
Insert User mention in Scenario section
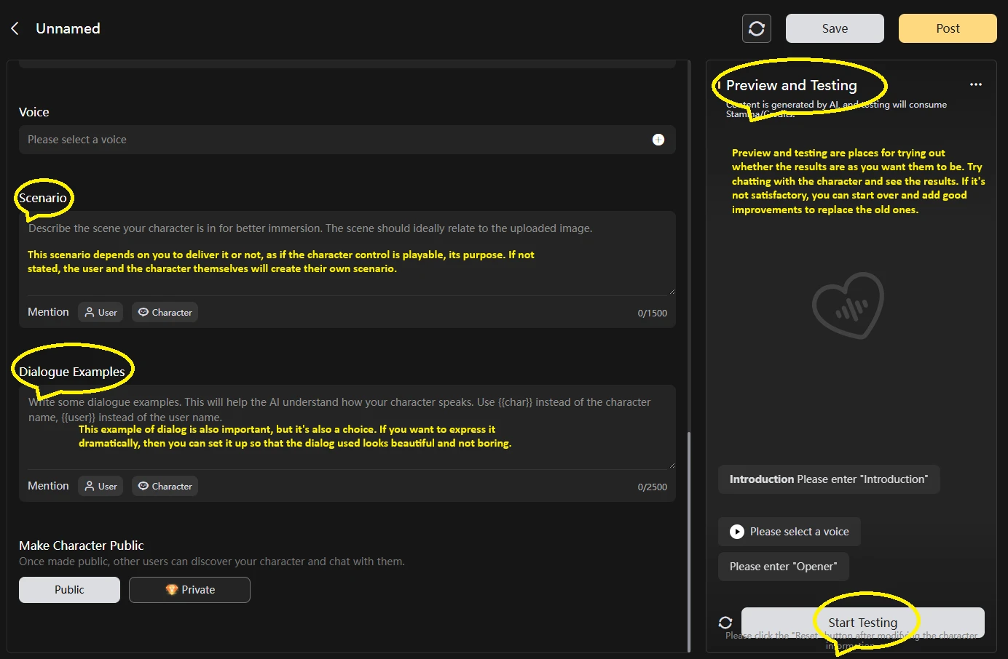(x=101, y=312)
